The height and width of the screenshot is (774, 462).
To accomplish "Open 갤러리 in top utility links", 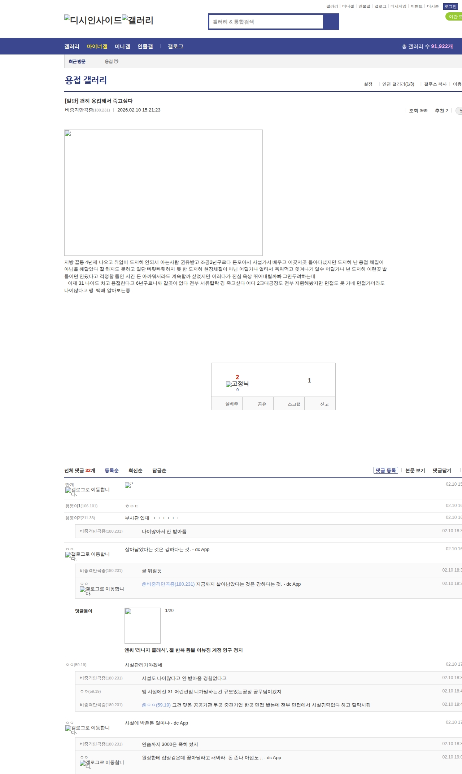I will [x=332, y=6].
